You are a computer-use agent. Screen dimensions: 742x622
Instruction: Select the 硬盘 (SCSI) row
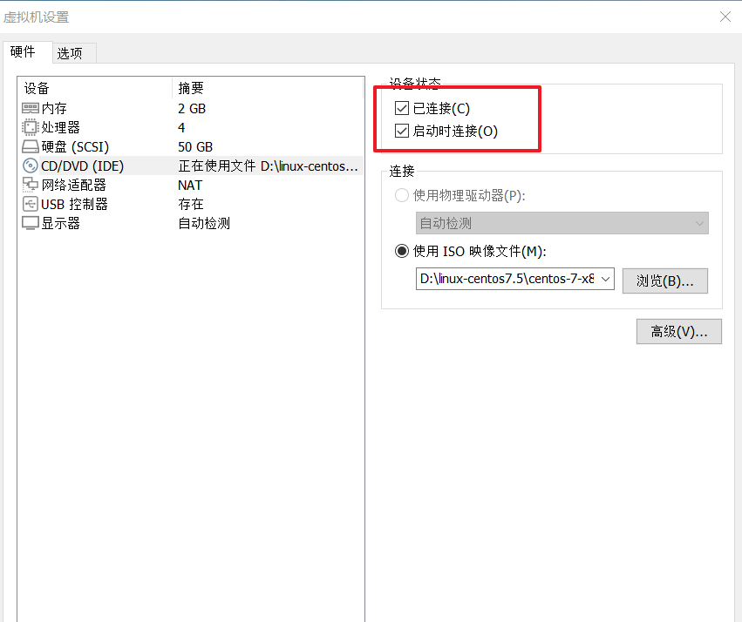[x=192, y=147]
